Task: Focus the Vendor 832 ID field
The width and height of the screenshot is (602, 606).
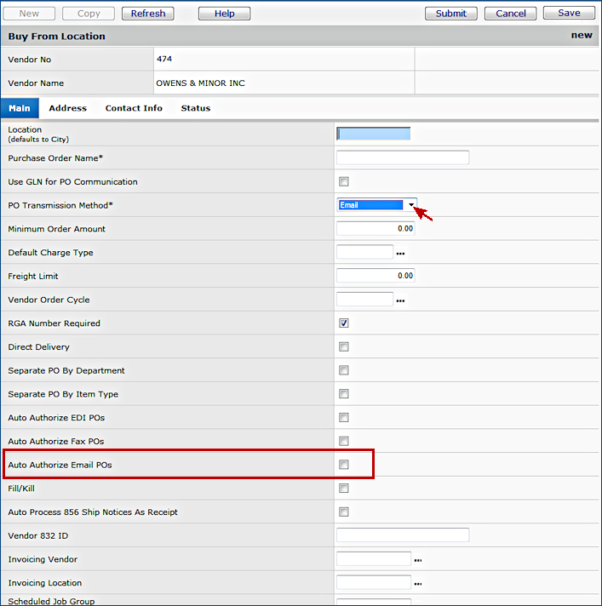Action: tap(402, 535)
